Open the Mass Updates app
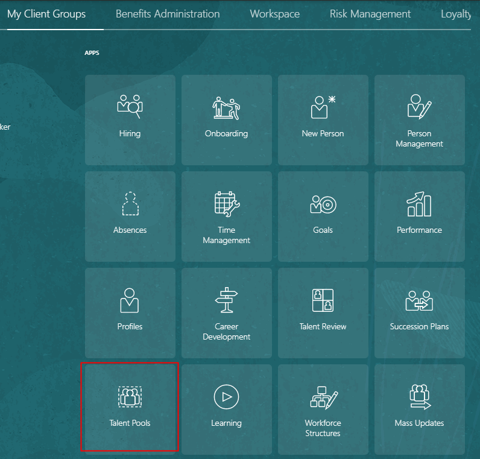This screenshot has width=480, height=459. tap(419, 410)
